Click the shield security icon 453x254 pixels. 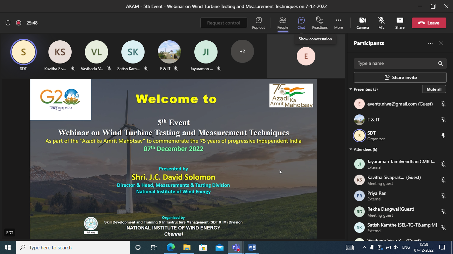click(8, 23)
